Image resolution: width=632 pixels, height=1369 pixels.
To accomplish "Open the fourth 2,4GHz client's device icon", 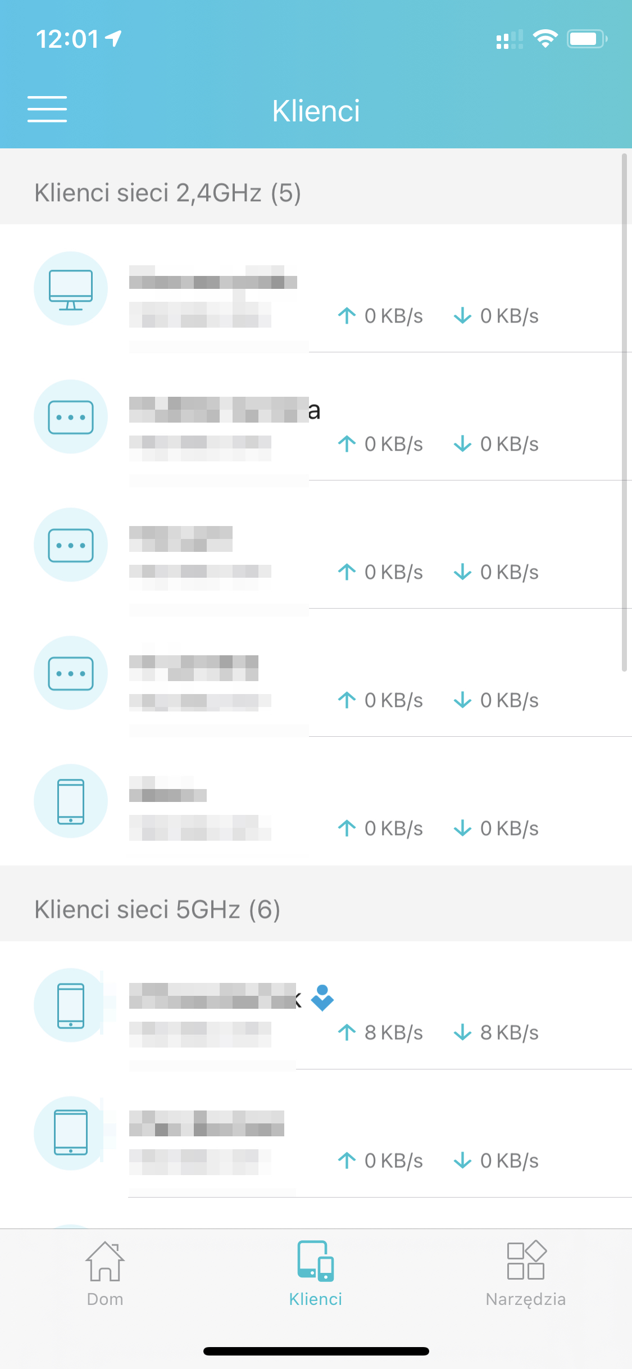I will click(x=71, y=673).
